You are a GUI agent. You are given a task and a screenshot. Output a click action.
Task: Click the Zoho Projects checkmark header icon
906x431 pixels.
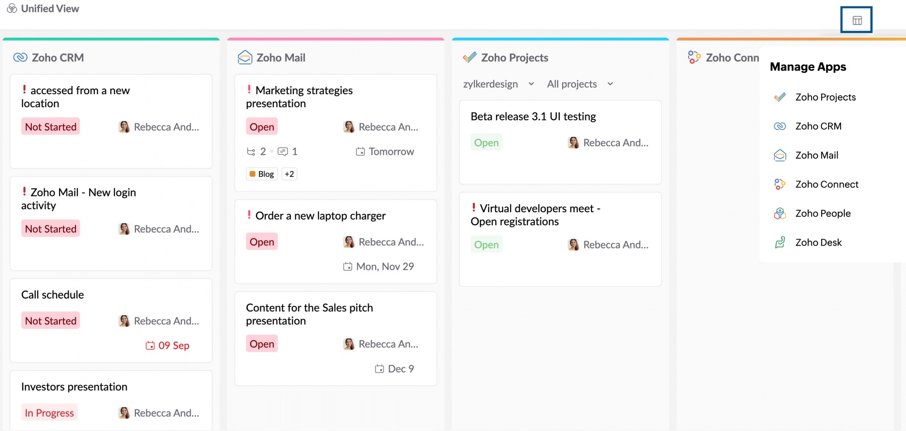[x=469, y=58]
